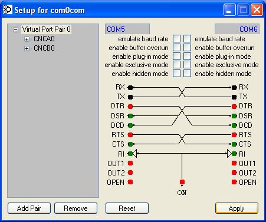This screenshot has height=222, width=266.
Task: Click the COM5 RTS red pin
Action: click(130, 135)
